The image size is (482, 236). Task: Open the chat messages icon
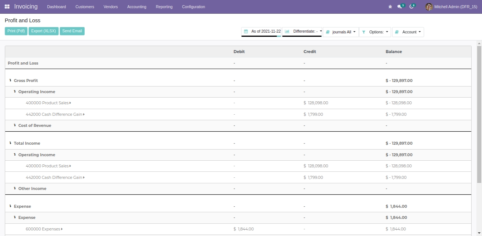(400, 7)
